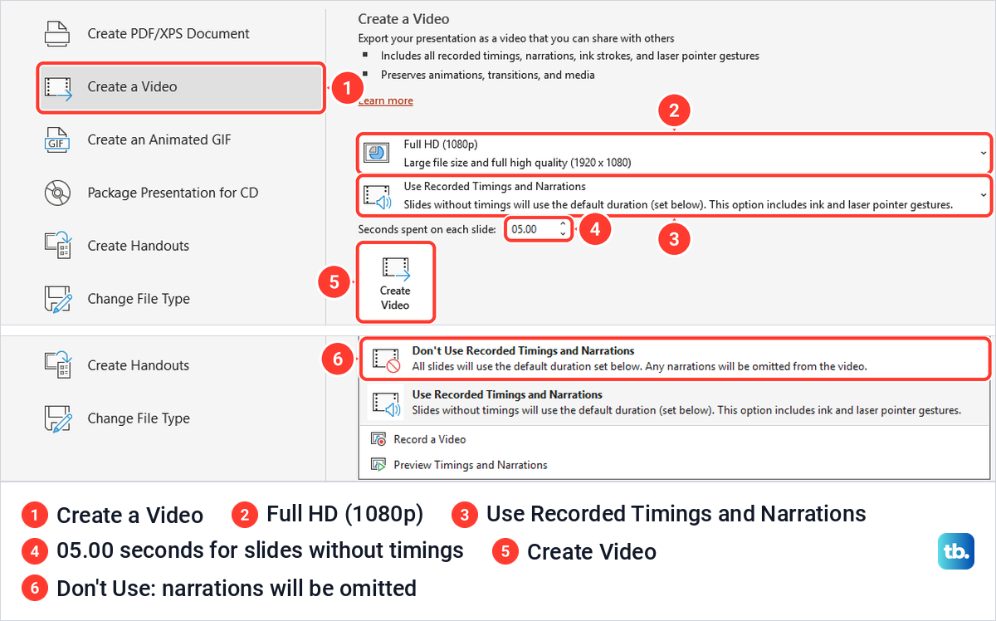
Task: Select Package Presentation for CD
Action: click(x=173, y=193)
